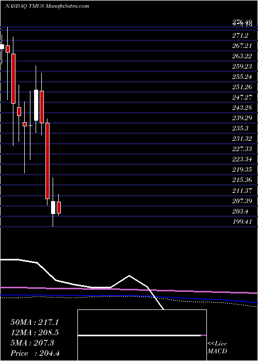This screenshot has height=361, width=258.
Task: Select the 255.24 price axis label
Action: [241, 77]
